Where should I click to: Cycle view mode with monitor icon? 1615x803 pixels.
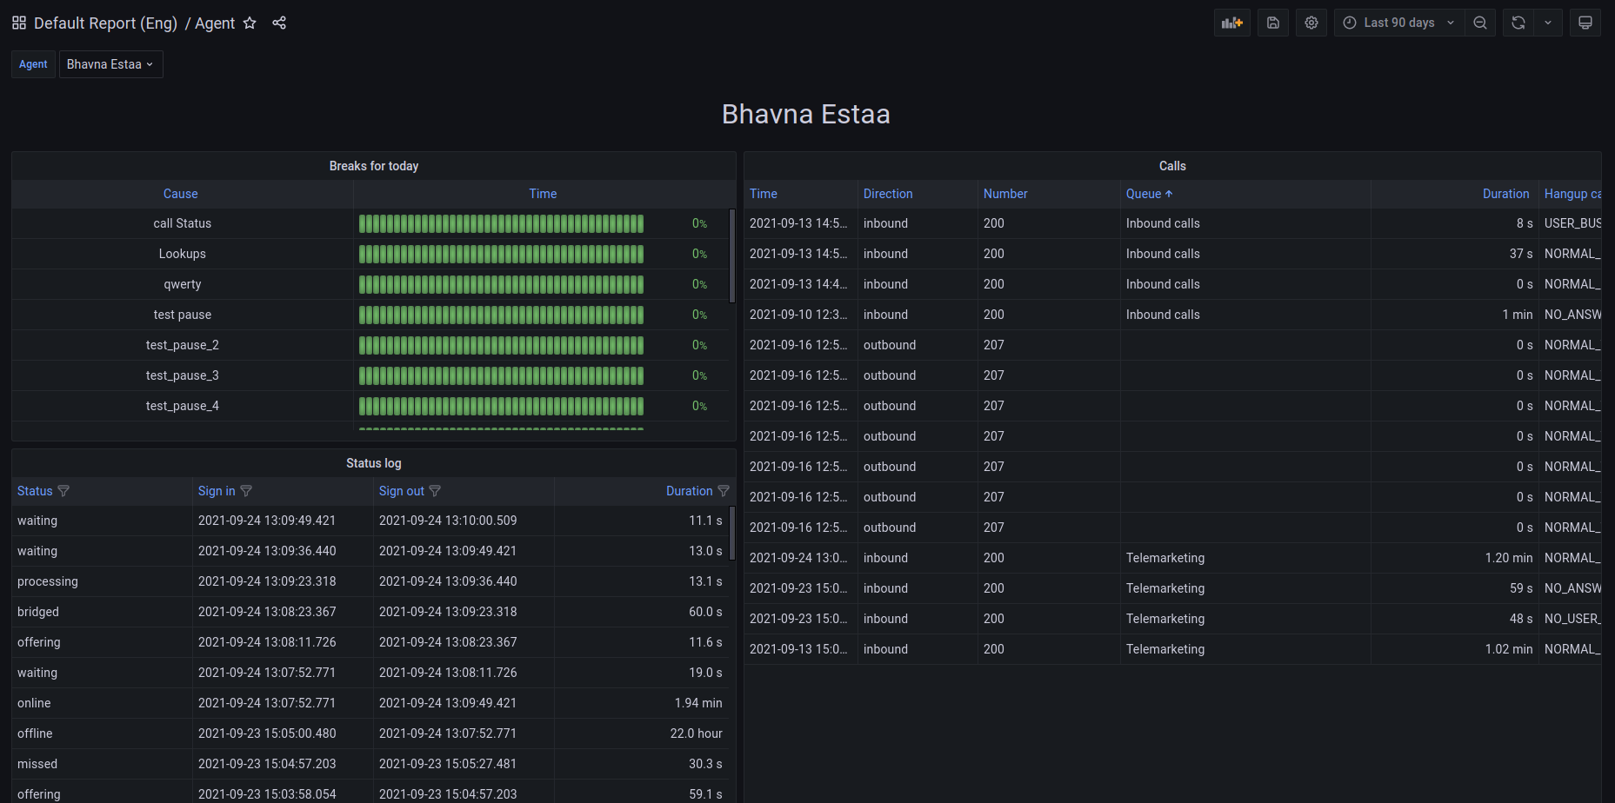(1585, 23)
